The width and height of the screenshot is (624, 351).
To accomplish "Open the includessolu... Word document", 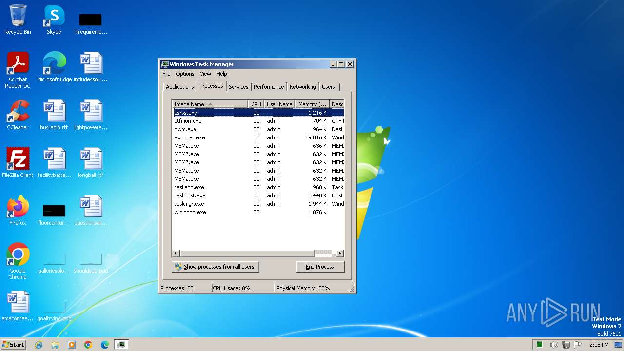I will tap(91, 67).
